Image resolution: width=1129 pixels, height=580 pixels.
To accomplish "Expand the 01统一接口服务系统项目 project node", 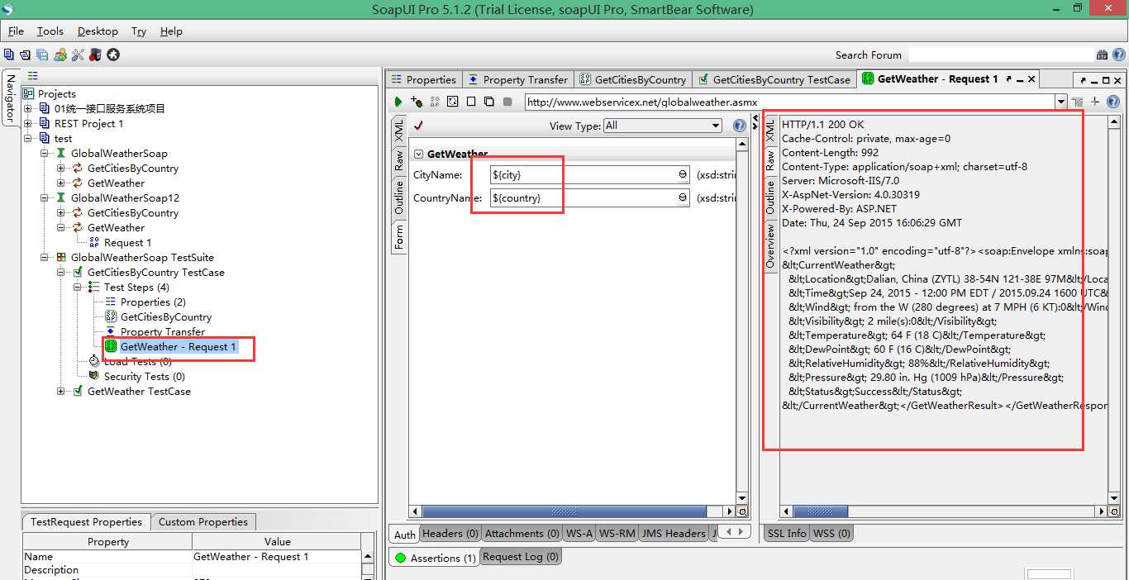I will point(28,108).
